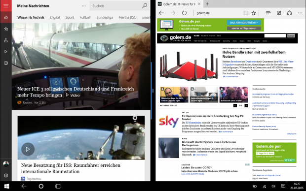Open Hohe Bandbreiten mit zweifelhaftem Nutzen article
Image resolution: width=306 pixels, height=191 pixels.
pyautogui.click(x=254, y=54)
